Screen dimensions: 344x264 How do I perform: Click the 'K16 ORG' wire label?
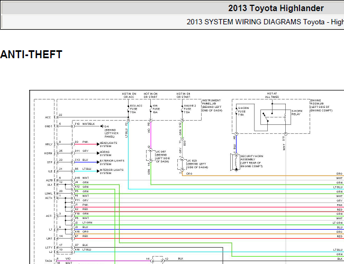point(82,232)
